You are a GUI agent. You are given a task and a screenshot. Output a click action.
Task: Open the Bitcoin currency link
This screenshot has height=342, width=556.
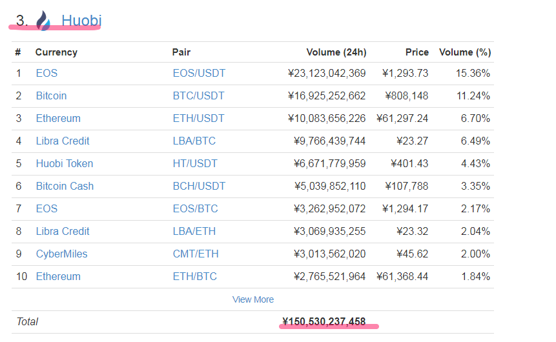[x=51, y=96]
